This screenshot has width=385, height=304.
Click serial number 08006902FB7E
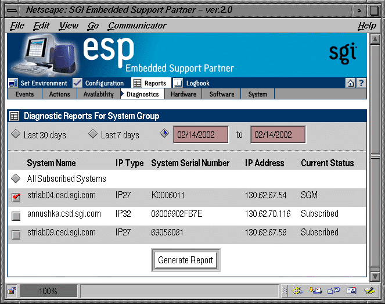177,213
